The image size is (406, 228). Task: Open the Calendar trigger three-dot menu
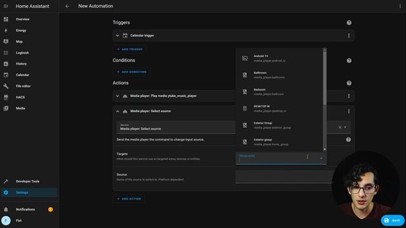349,35
